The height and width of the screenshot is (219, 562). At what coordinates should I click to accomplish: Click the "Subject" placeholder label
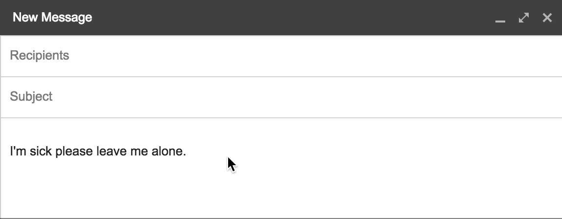31,97
